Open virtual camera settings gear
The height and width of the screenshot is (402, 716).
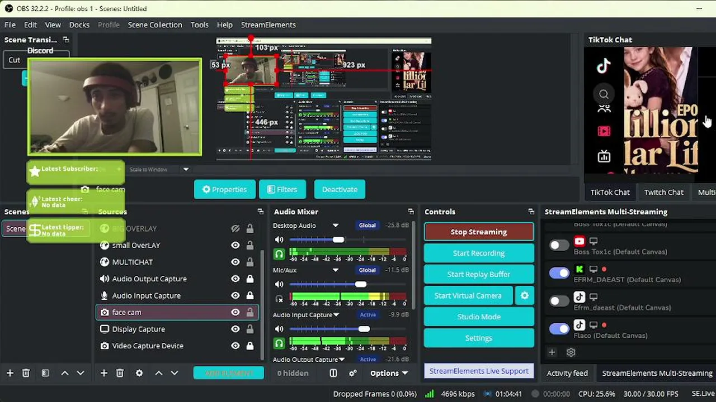coord(524,295)
